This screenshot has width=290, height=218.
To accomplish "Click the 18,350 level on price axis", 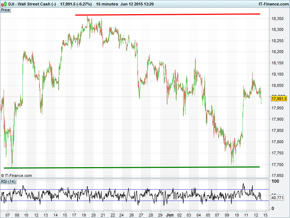I will [278, 19].
